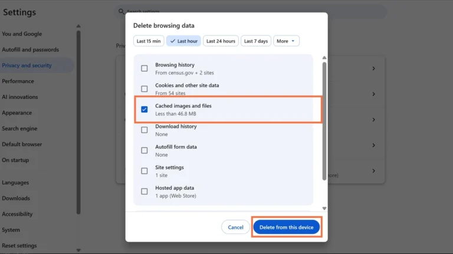Open You and Google settings section
The height and width of the screenshot is (254, 453).
click(22, 34)
